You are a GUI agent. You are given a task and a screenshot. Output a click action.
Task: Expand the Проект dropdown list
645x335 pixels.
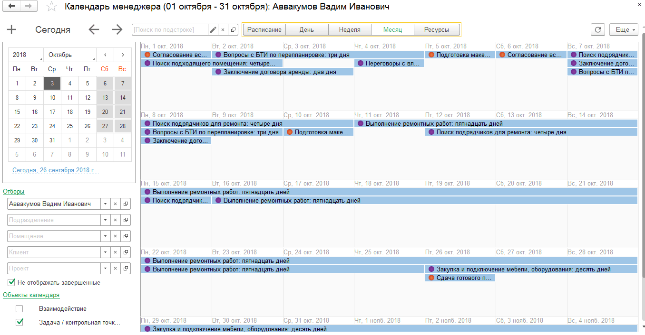click(105, 268)
